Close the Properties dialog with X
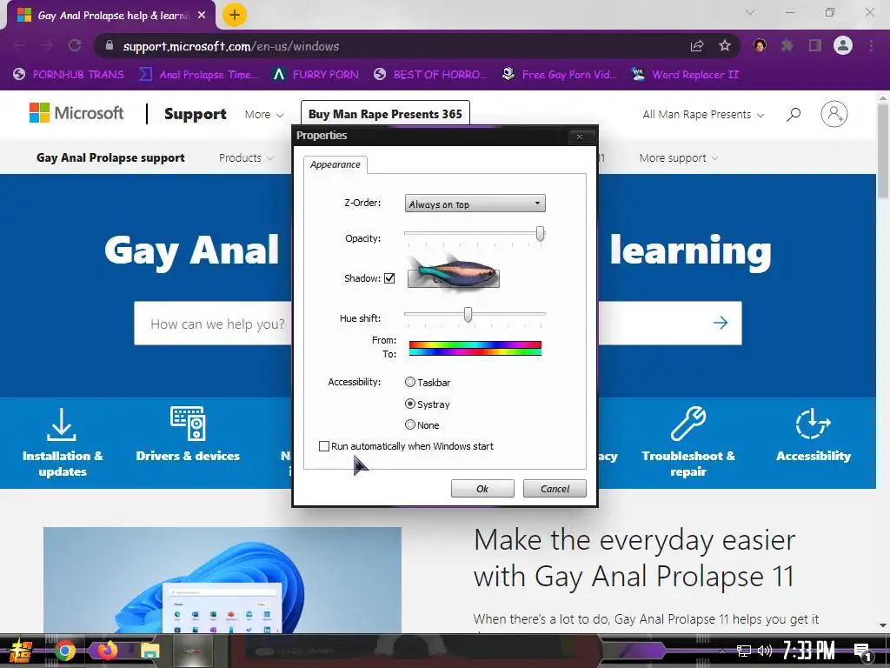The width and height of the screenshot is (890, 668). [580, 137]
